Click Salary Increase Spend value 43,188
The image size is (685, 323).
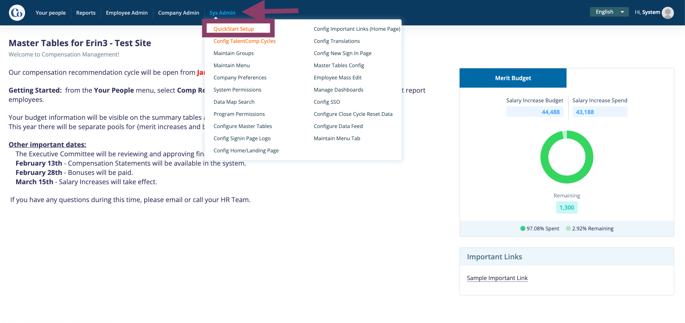(600, 112)
